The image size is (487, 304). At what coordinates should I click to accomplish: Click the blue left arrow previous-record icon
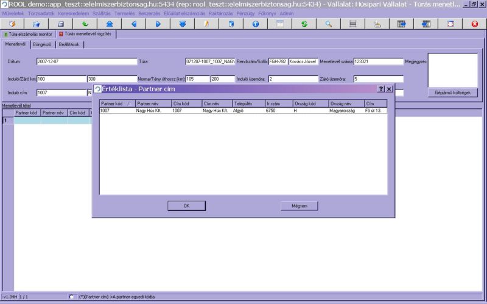pyautogui.click(x=133, y=24)
